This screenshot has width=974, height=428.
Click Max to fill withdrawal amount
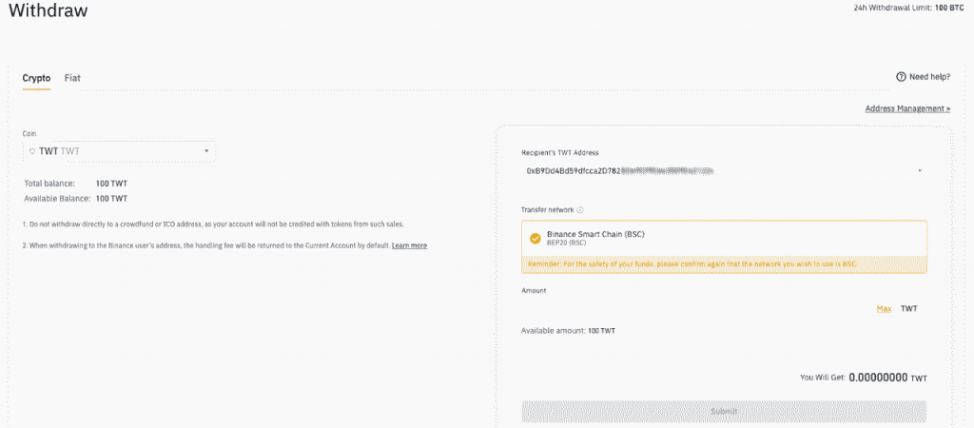point(884,308)
